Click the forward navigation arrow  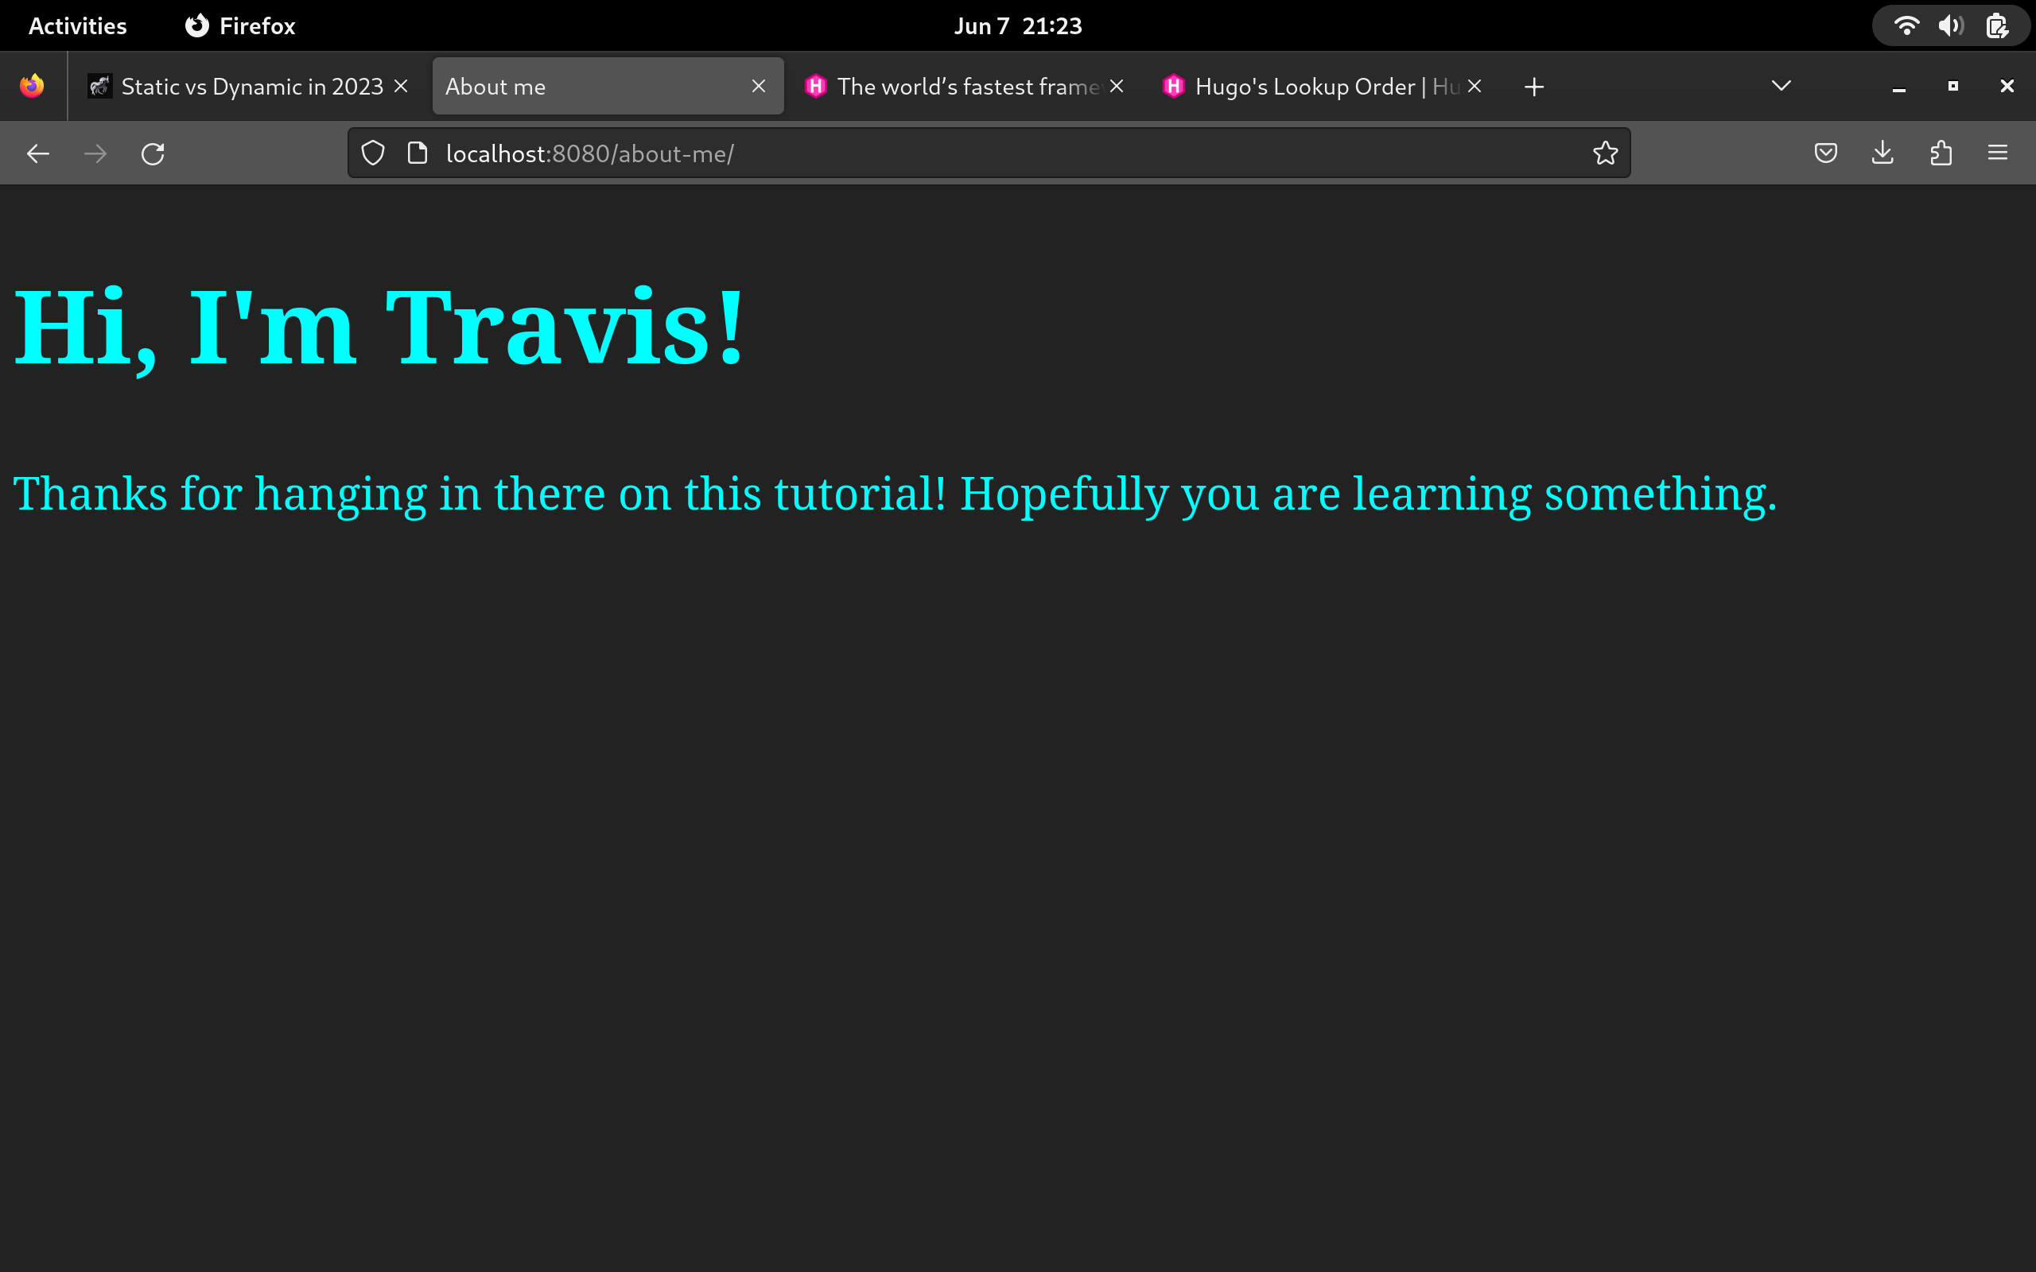(96, 153)
